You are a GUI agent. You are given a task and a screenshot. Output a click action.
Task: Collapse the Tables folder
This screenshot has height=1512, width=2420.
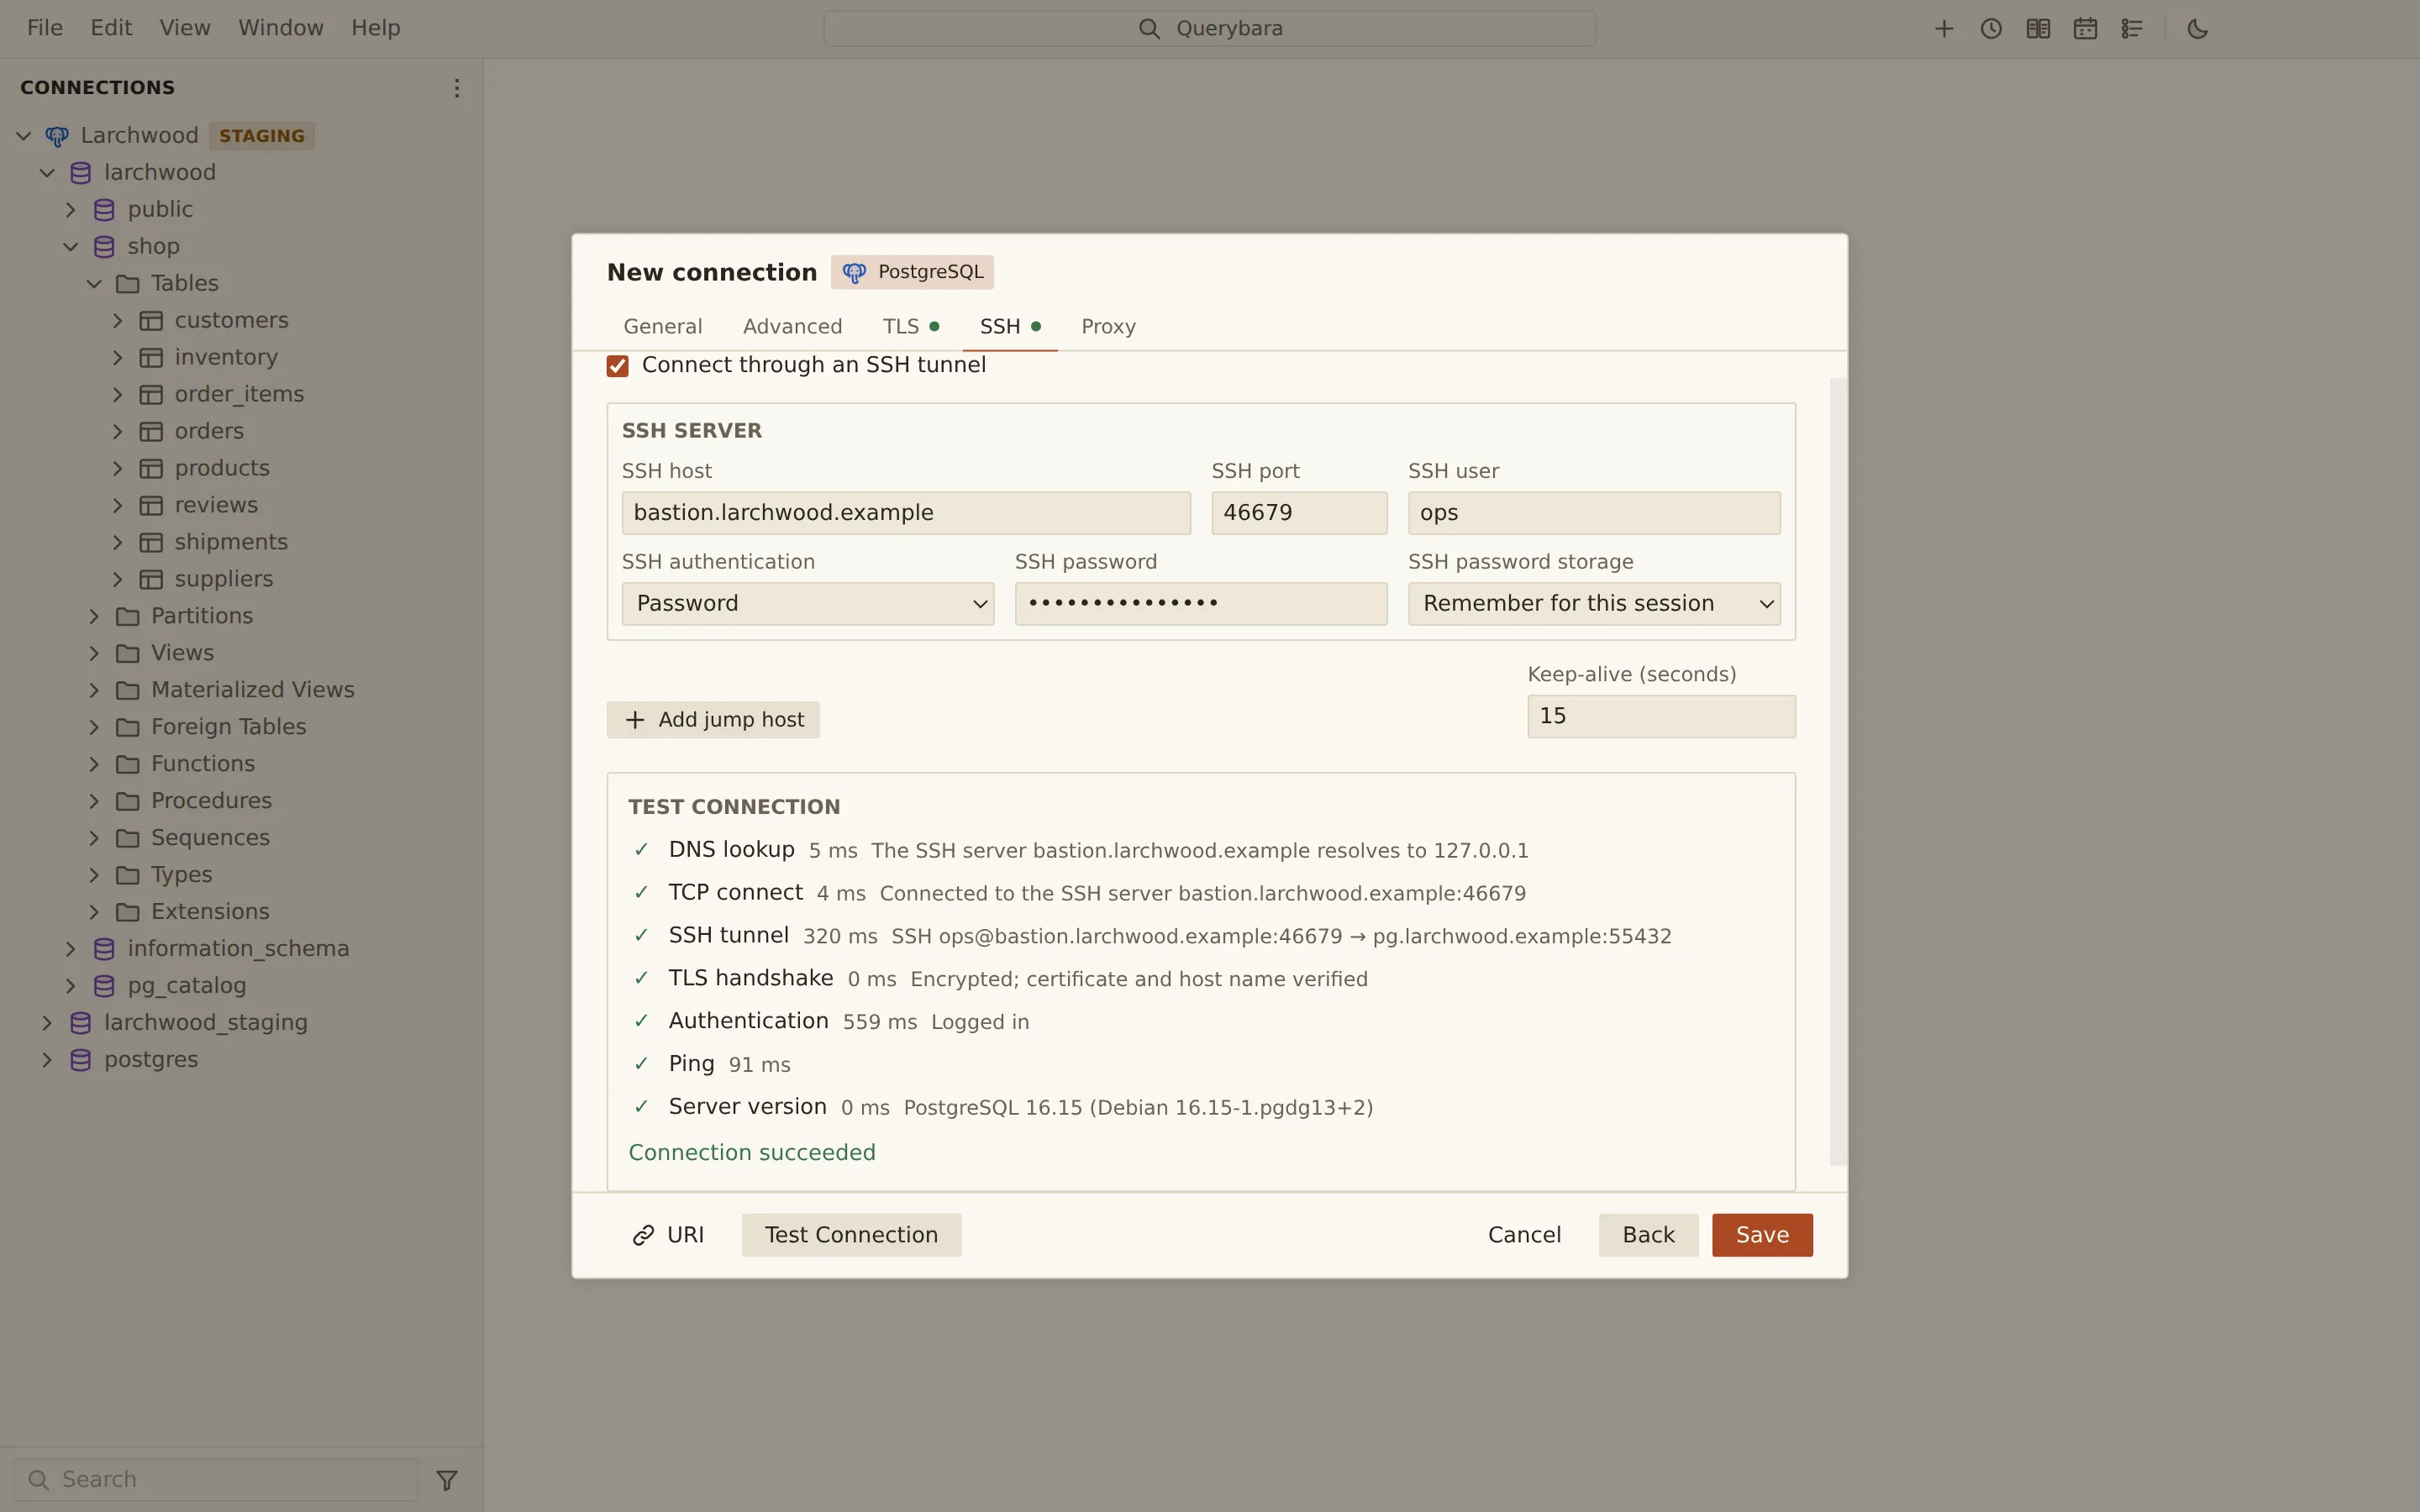pyautogui.click(x=94, y=284)
